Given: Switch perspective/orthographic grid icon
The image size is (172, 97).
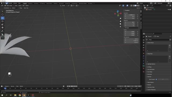Looking at the screenshot, I should click(120, 27).
